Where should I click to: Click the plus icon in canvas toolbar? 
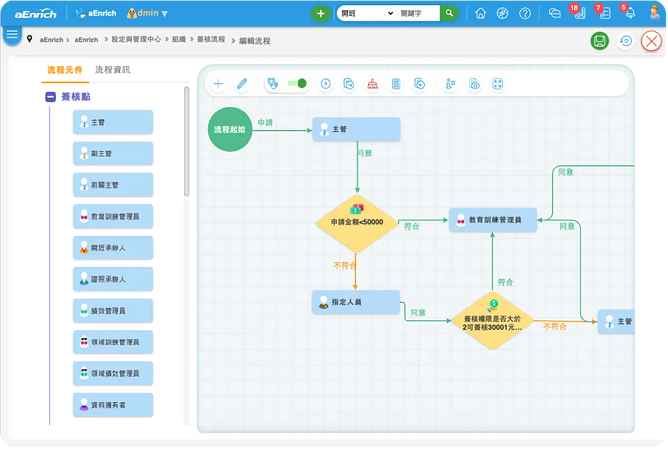(x=218, y=84)
